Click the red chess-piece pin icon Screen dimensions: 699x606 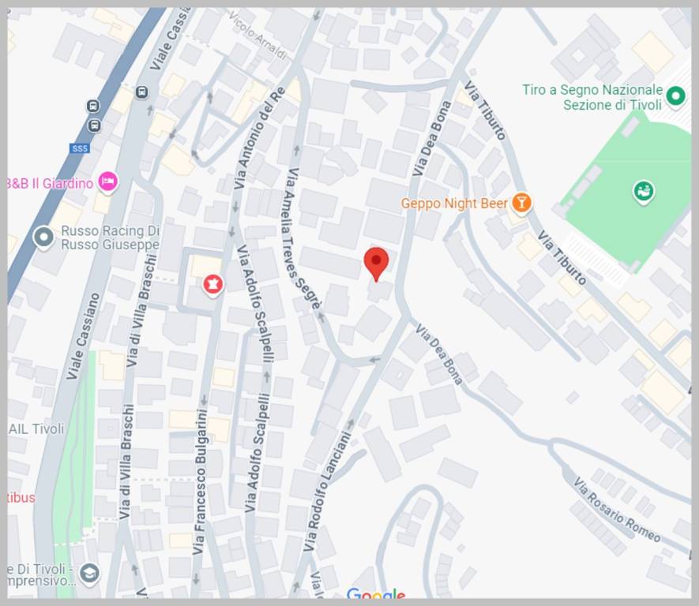[213, 285]
